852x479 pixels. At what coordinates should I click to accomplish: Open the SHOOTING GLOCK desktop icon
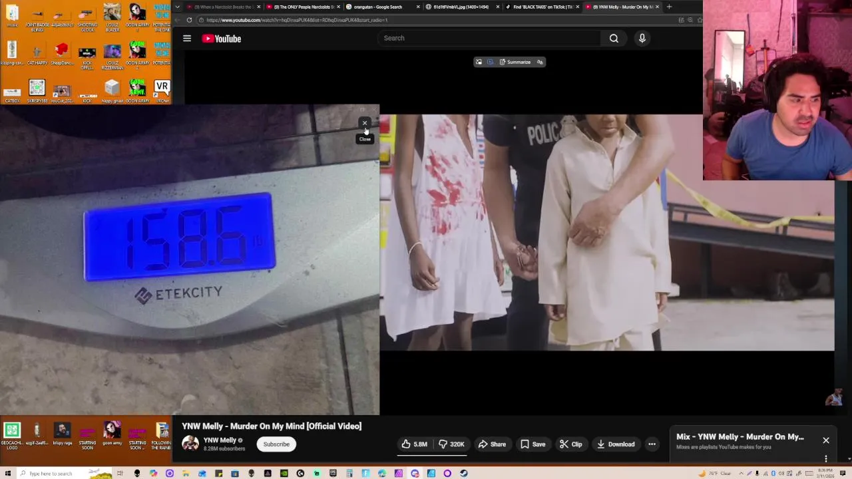tap(87, 18)
